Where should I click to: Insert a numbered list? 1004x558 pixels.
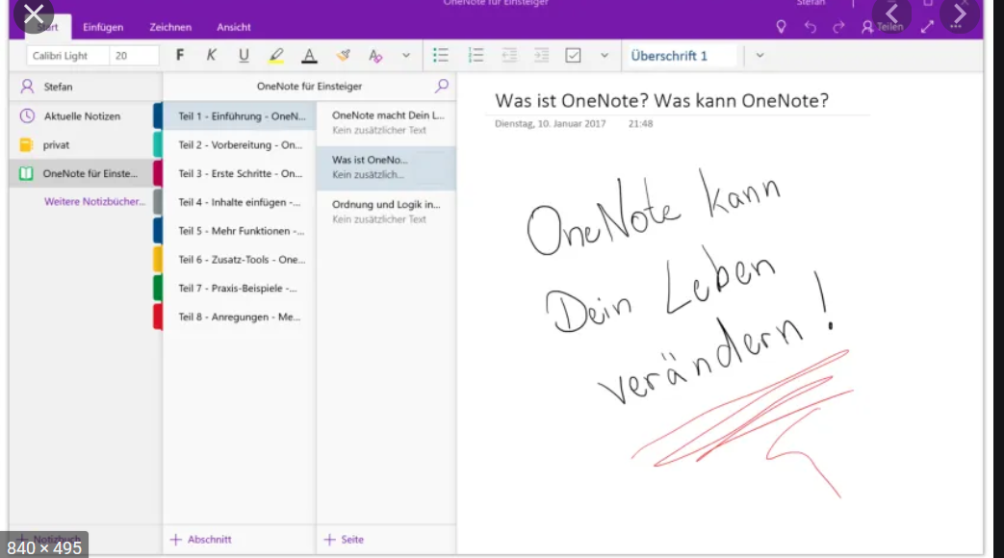pyautogui.click(x=476, y=55)
